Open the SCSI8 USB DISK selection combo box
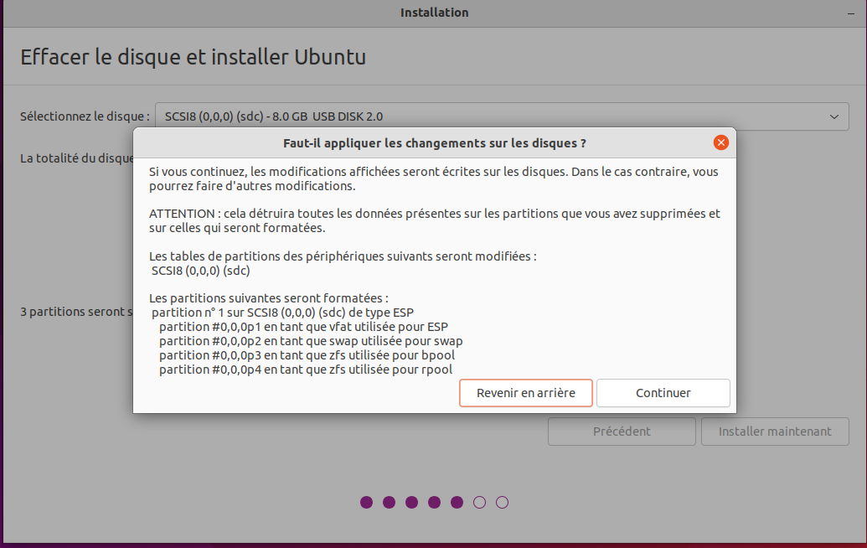The image size is (867, 548). 501,116
